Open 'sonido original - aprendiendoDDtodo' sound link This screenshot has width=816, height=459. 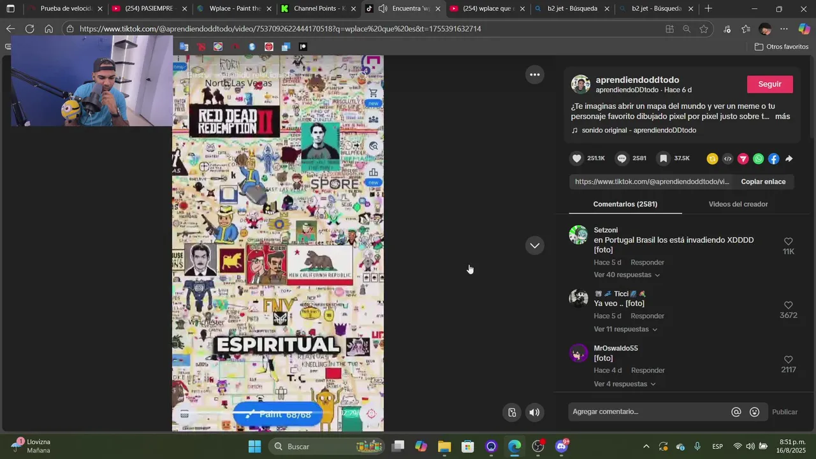point(639,130)
